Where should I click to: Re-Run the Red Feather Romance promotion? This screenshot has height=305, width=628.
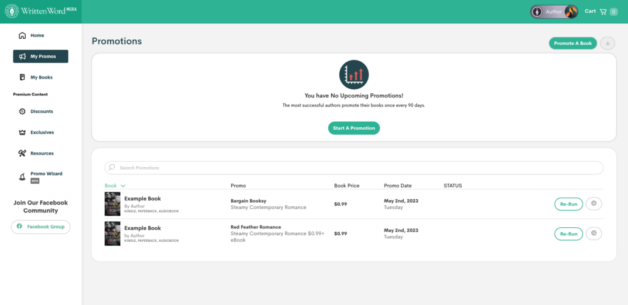569,234
